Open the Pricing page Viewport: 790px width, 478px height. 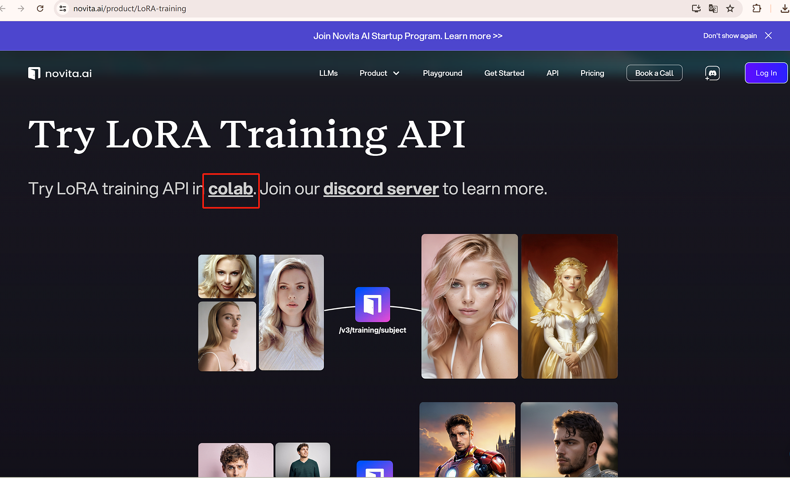592,73
